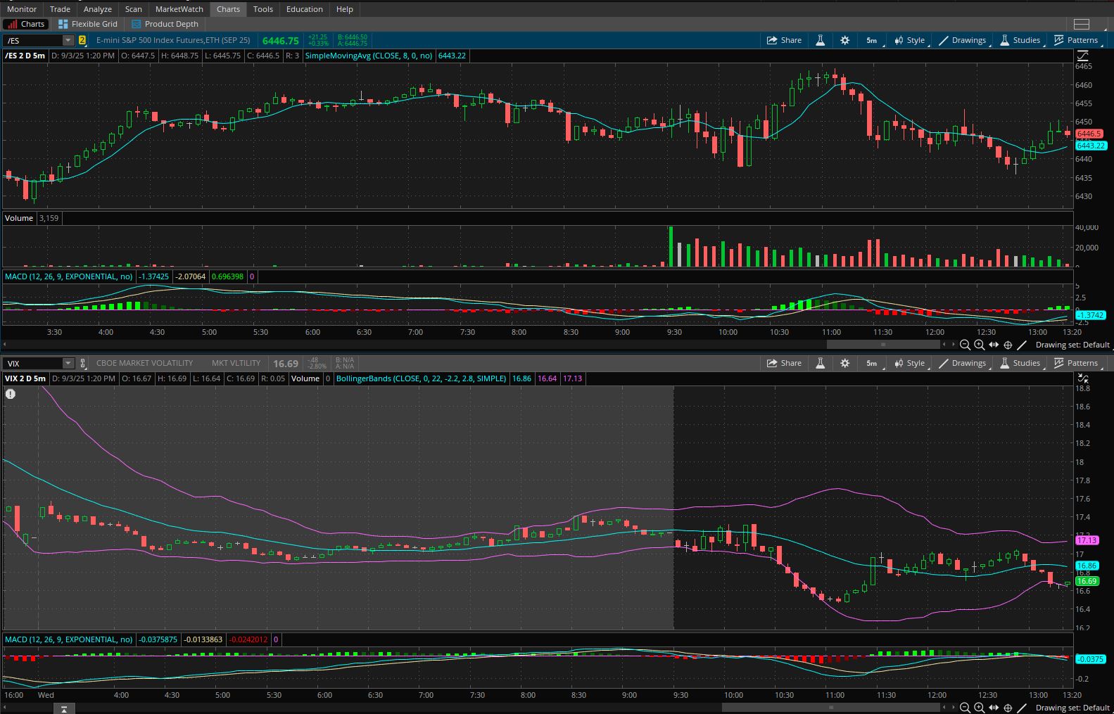Open the Drawings menu for VIX chart
Image resolution: width=1114 pixels, height=714 pixels.
[963, 363]
